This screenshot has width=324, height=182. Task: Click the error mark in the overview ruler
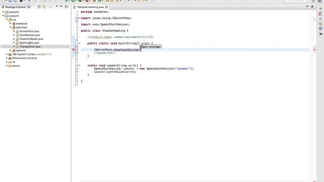pos(314,50)
